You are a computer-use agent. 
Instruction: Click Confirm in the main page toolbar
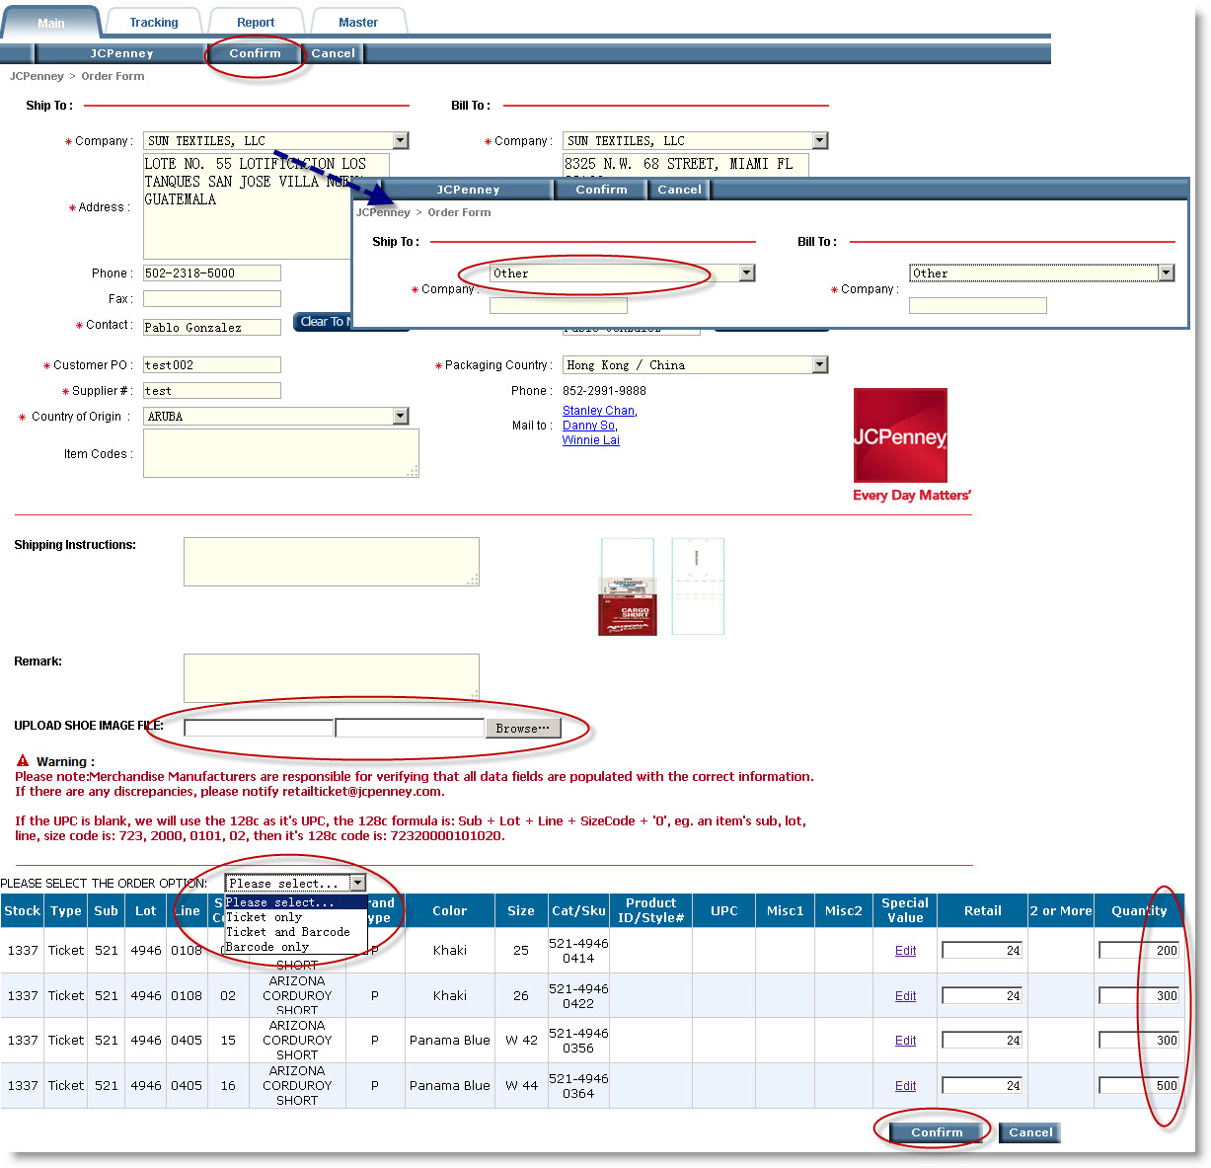pyautogui.click(x=256, y=53)
